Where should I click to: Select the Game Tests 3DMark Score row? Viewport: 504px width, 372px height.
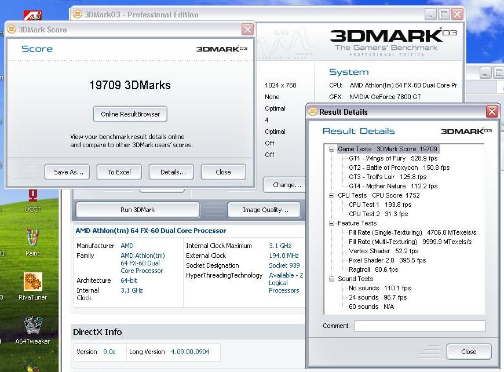388,149
